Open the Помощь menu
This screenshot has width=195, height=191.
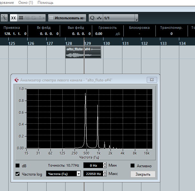tap(45, 3)
